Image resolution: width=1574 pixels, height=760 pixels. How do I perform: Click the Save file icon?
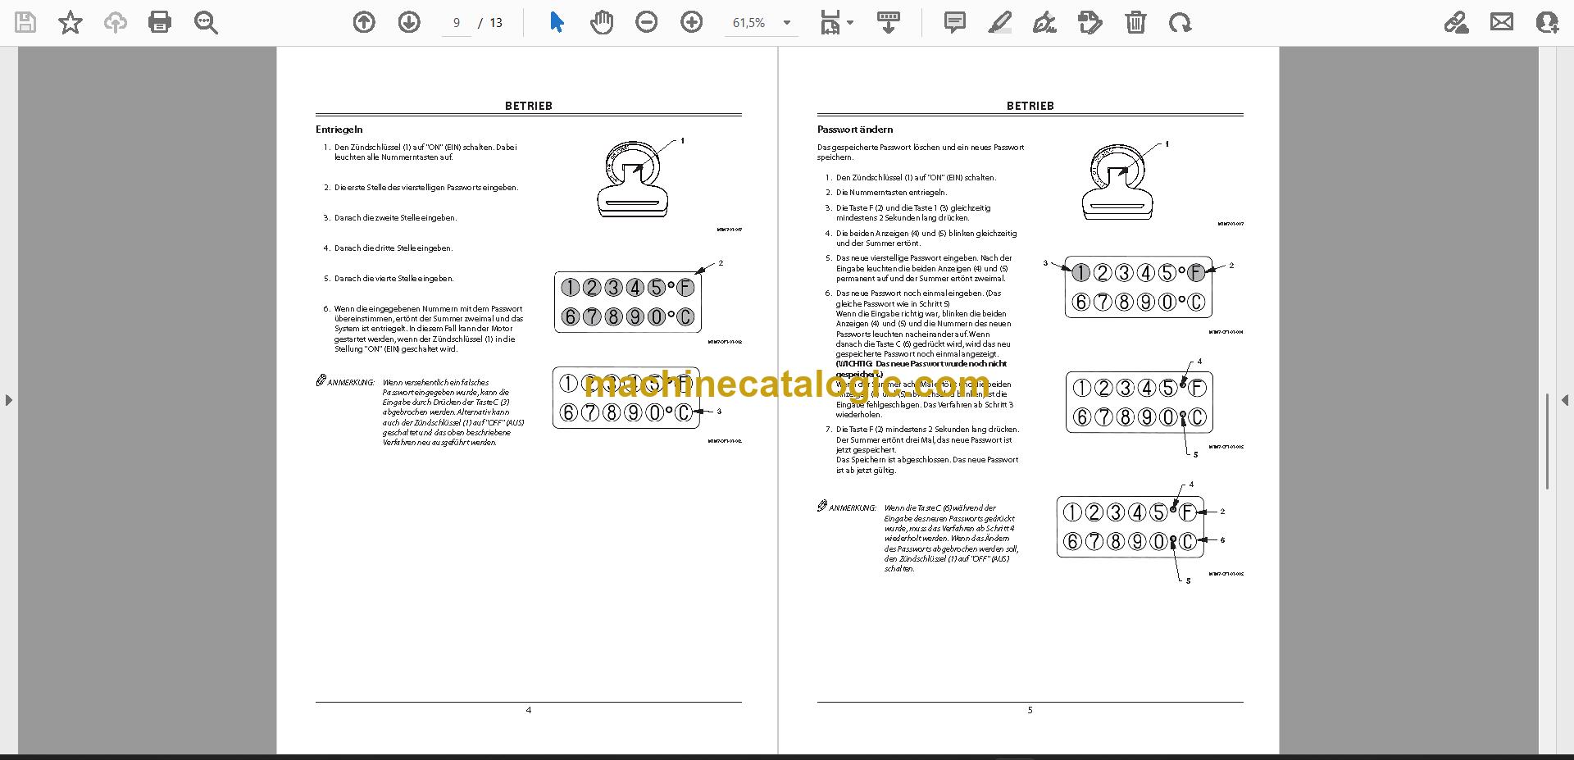(25, 22)
